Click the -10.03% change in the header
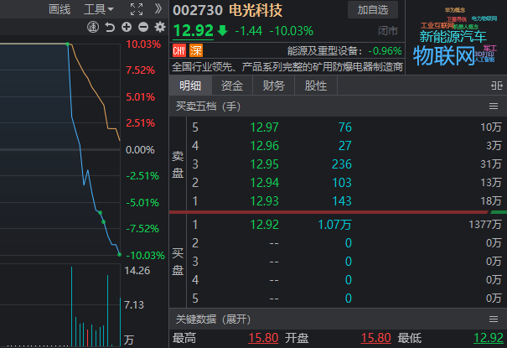507x348 pixels. pyautogui.click(x=292, y=31)
